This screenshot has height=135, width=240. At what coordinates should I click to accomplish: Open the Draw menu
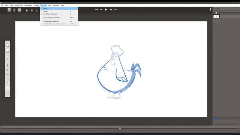point(12,5)
